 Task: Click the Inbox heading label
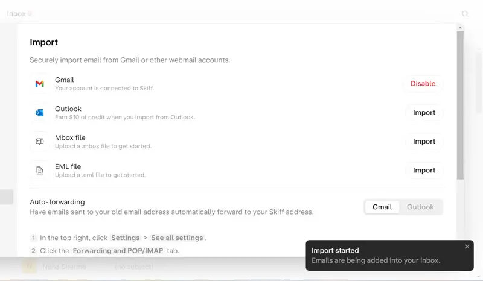pyautogui.click(x=16, y=13)
